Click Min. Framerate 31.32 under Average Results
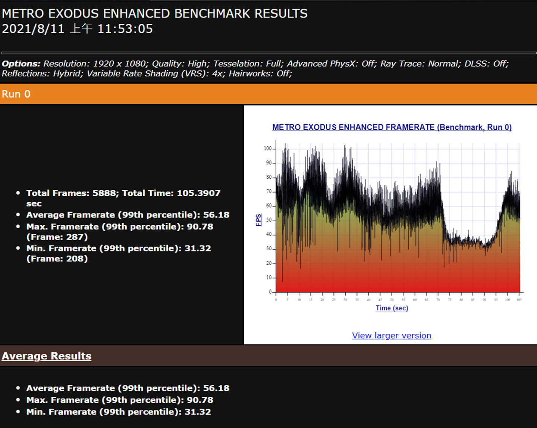Viewport: 537px width, 428px height. 118,412
